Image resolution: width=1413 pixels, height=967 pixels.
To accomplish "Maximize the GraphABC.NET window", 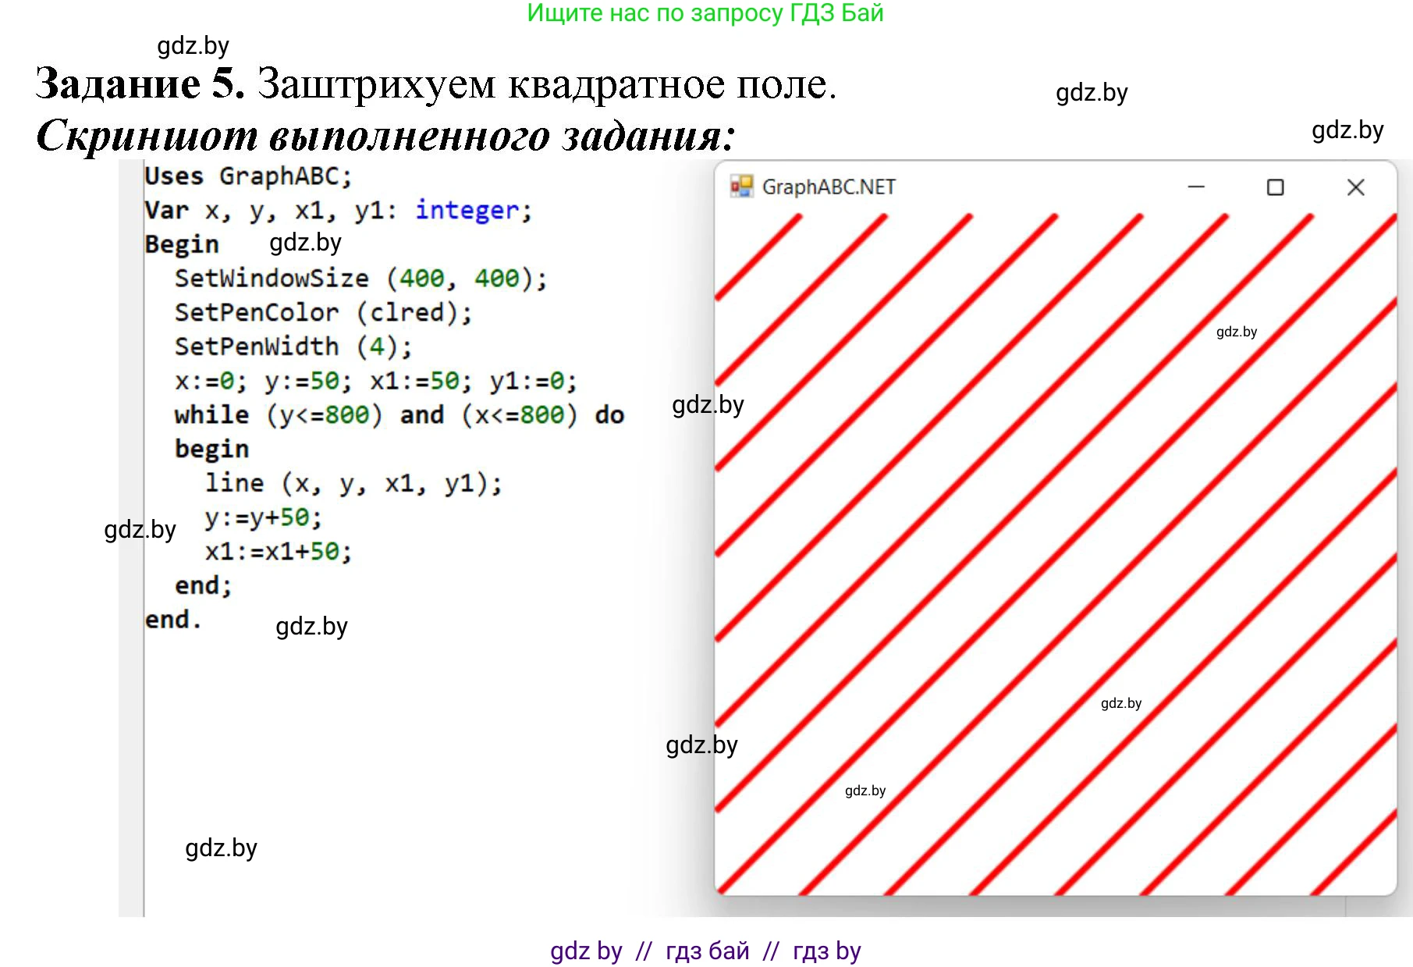I will pyautogui.click(x=1275, y=187).
